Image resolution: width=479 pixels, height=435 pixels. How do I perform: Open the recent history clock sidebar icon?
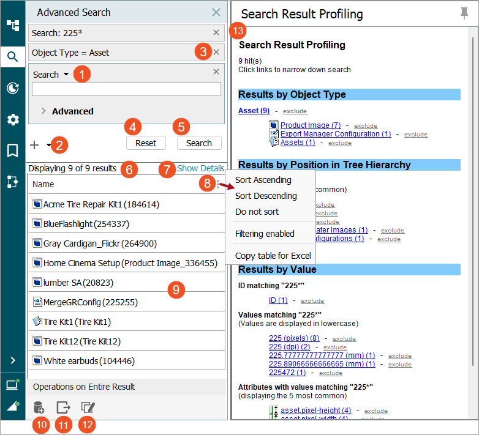pos(12,88)
